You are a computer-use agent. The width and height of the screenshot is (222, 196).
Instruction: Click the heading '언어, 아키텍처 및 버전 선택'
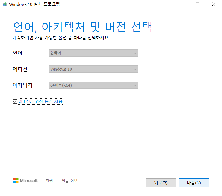click(x=83, y=27)
